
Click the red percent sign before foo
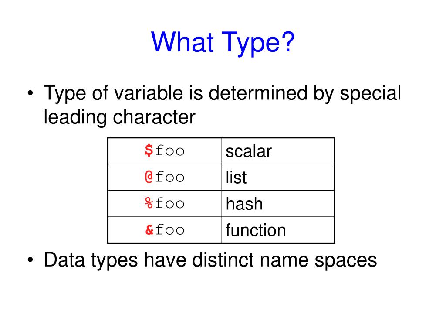click(x=149, y=203)
